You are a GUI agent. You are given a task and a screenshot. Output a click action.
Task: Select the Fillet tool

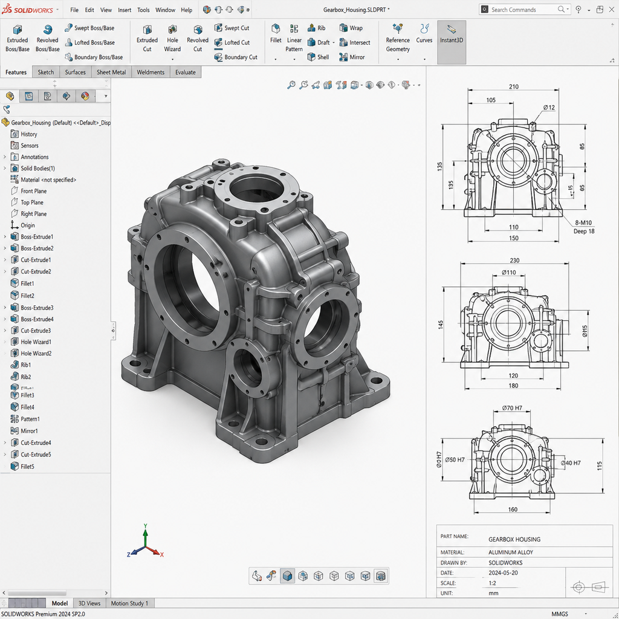[x=276, y=34]
